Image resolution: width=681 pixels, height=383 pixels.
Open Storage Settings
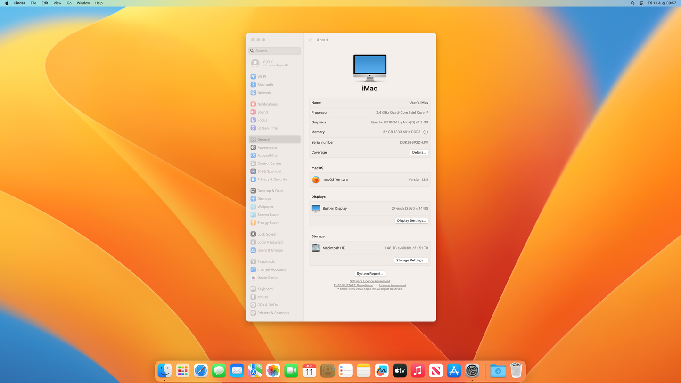point(411,260)
